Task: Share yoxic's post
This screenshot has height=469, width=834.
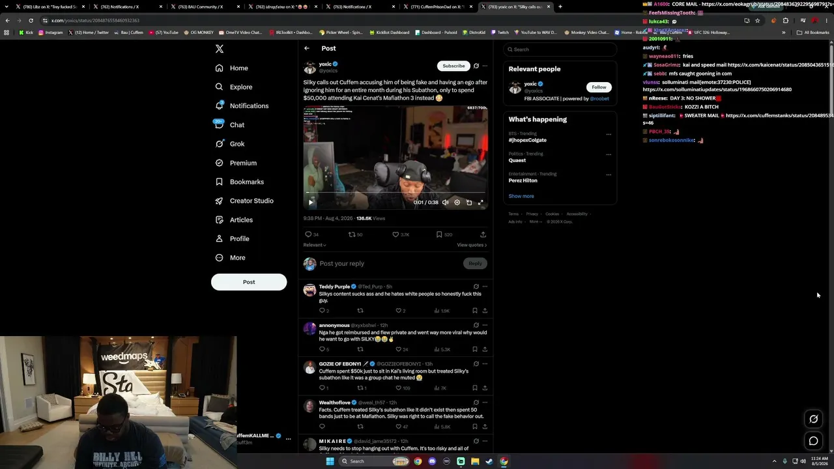Action: click(x=483, y=234)
